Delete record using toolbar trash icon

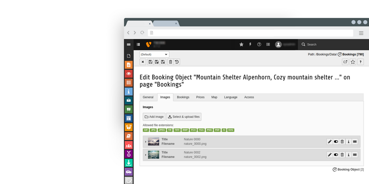tap(170, 62)
